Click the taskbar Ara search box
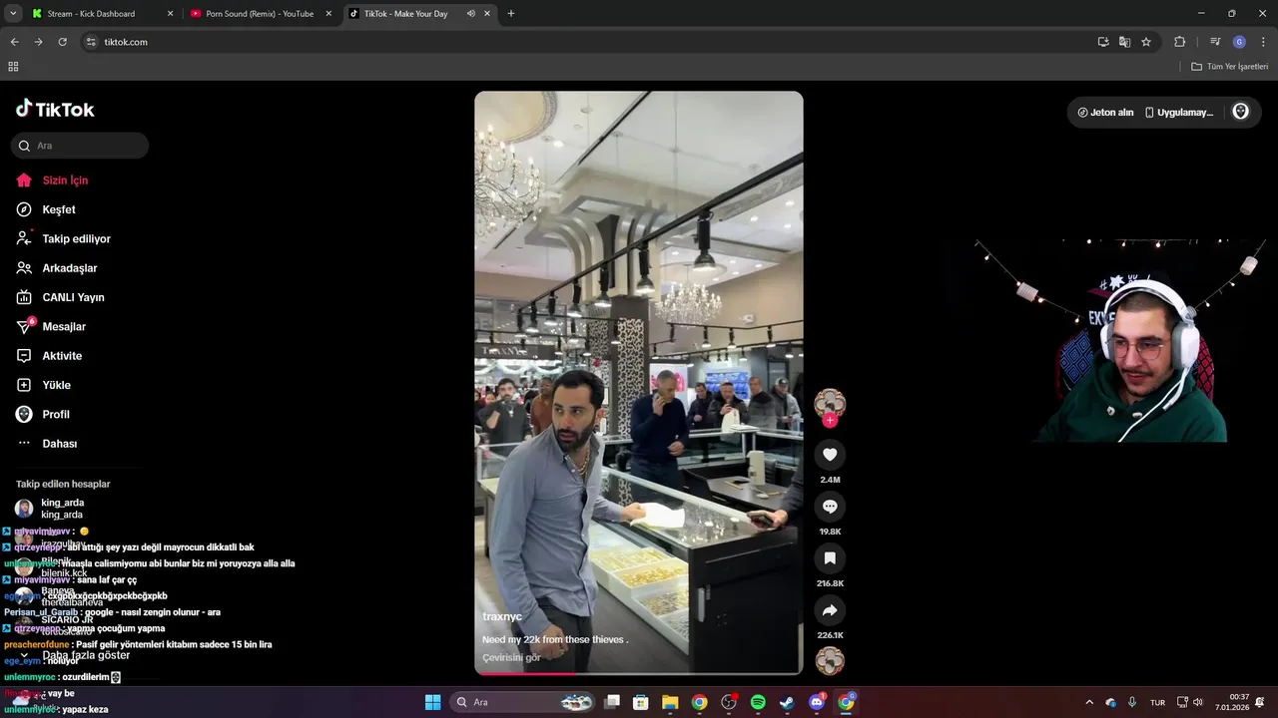Image resolution: width=1278 pixels, height=718 pixels. tap(524, 702)
